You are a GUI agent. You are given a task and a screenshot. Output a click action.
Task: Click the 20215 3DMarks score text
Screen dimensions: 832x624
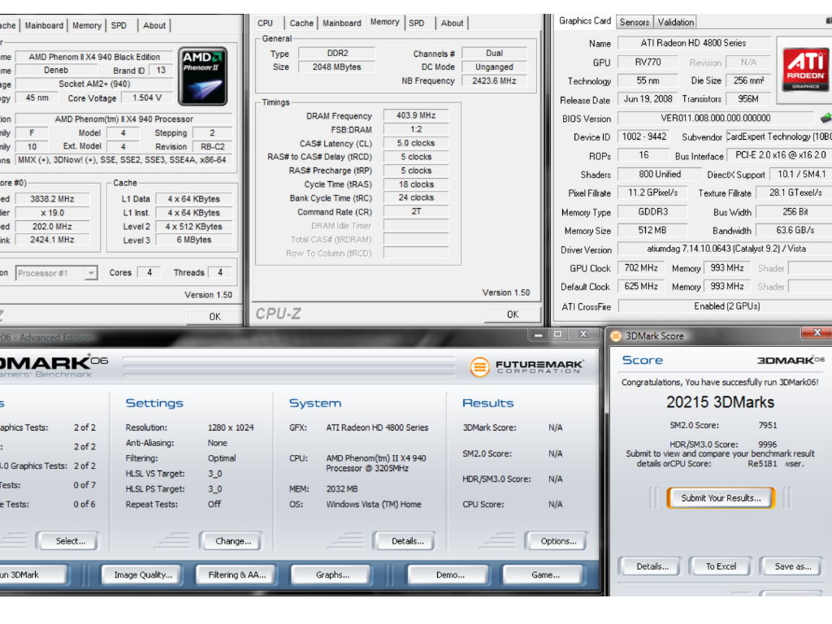point(720,402)
